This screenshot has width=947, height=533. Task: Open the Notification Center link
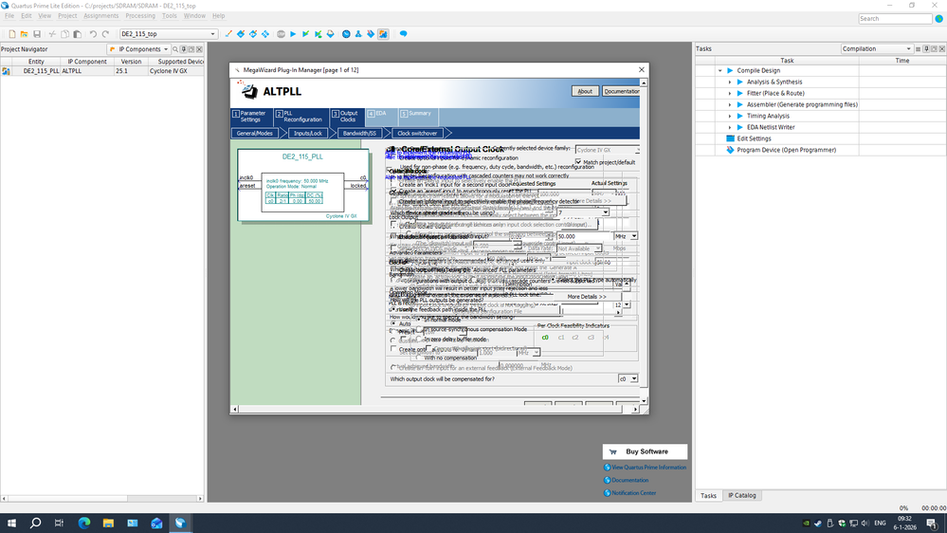pyautogui.click(x=633, y=493)
